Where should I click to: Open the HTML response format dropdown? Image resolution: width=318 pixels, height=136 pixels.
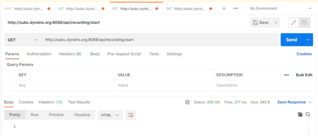pyautogui.click(x=110, y=115)
